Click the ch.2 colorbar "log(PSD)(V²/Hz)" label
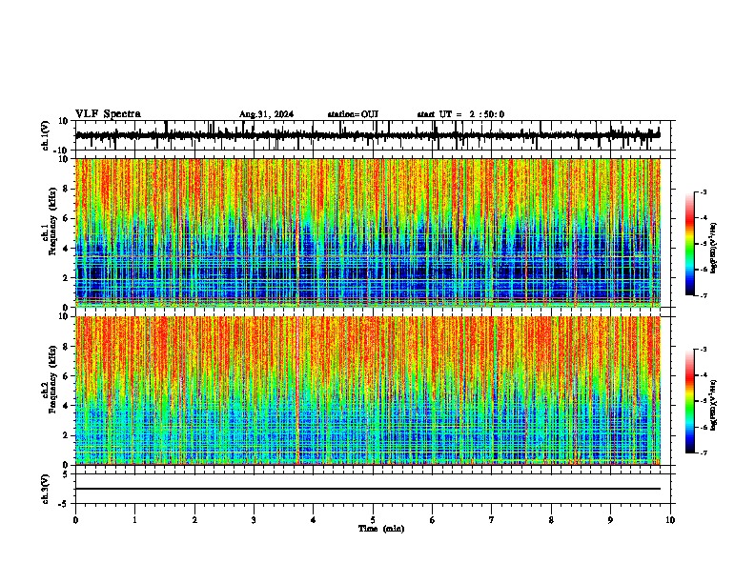Viewport: 755px width, 583px height. [714, 405]
